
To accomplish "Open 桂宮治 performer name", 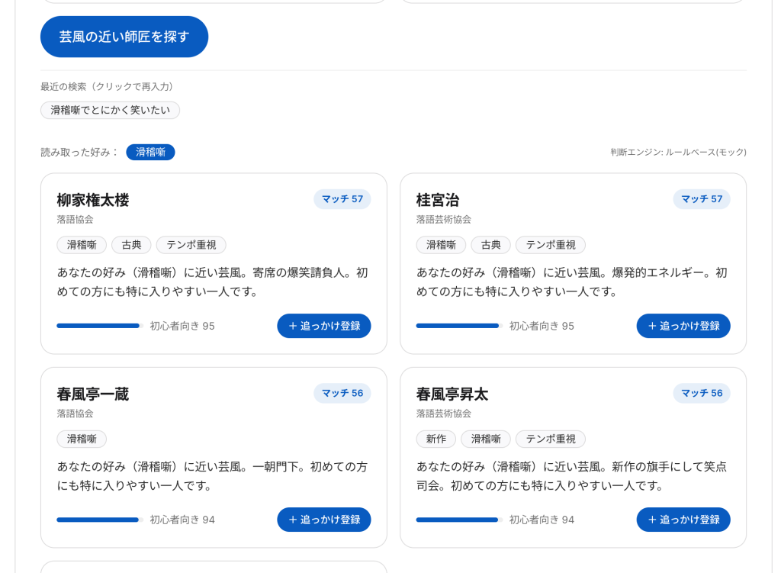I will pyautogui.click(x=438, y=201).
